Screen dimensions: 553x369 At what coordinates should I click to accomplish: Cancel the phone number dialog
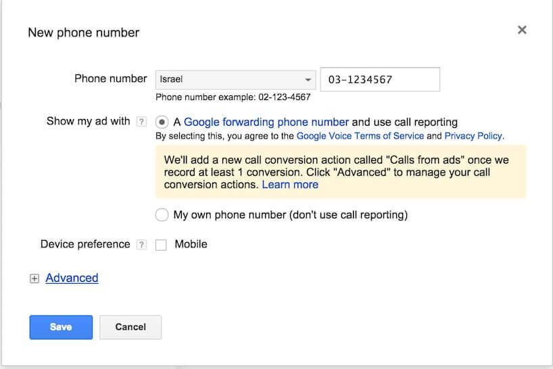click(x=130, y=327)
